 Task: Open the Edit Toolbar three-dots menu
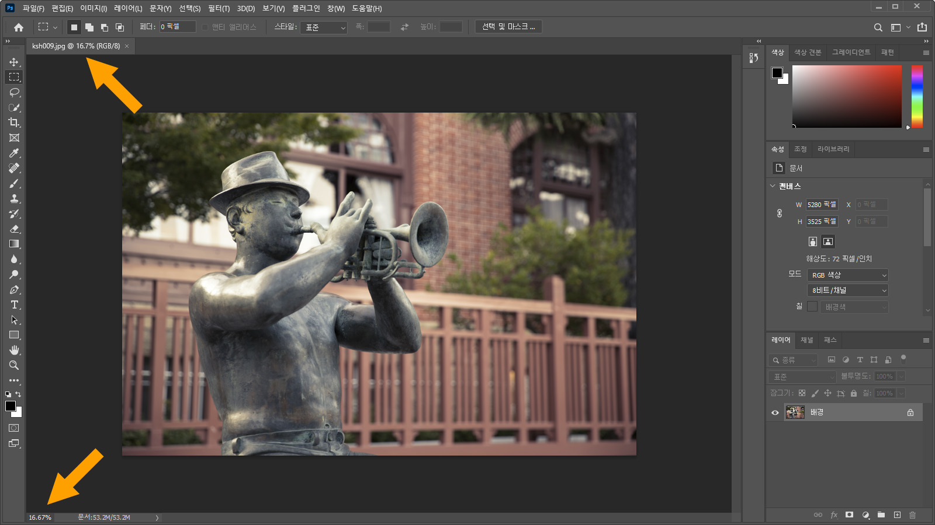point(14,380)
